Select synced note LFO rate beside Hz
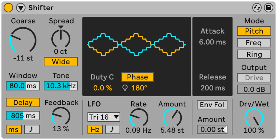Image resolution: width=277 pixels, height=140 pixels. coord(113,129)
